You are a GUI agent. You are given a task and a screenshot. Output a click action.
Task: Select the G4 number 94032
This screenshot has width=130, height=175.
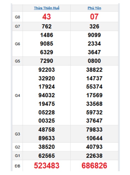point(47,95)
